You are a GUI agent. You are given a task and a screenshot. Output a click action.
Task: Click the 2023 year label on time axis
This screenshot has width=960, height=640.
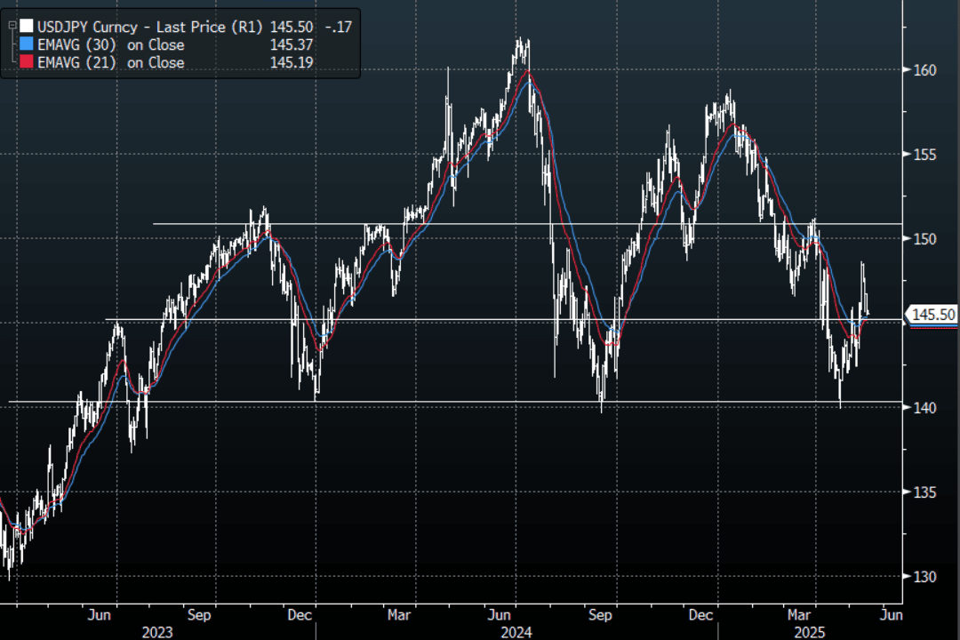point(158,632)
